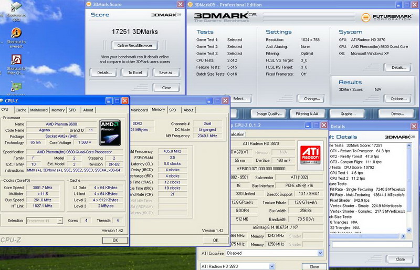The width and height of the screenshot is (420, 270).
Task: Click the AMD Phenom logo in CPU-Z
Action: tap(110, 133)
